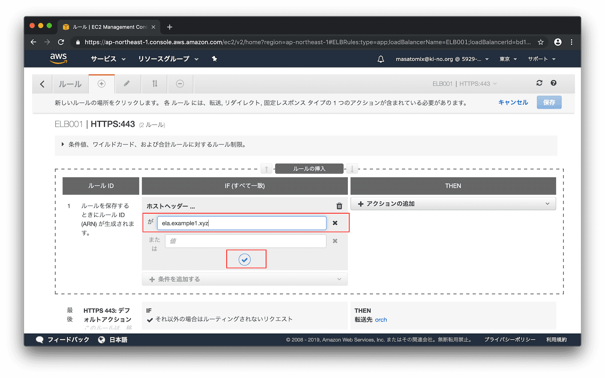Open the サポート menu
Screen dimensions: 605x378
[x=542, y=59]
